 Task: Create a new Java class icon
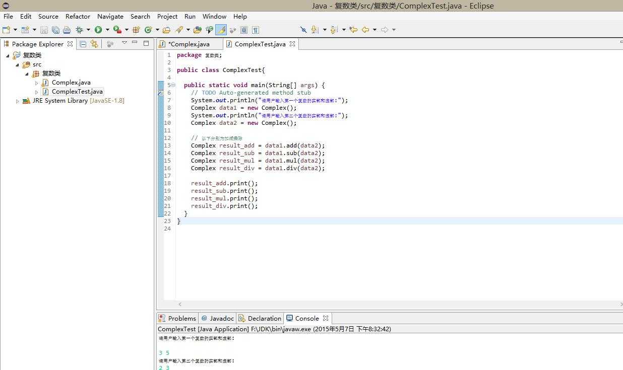pos(148,30)
